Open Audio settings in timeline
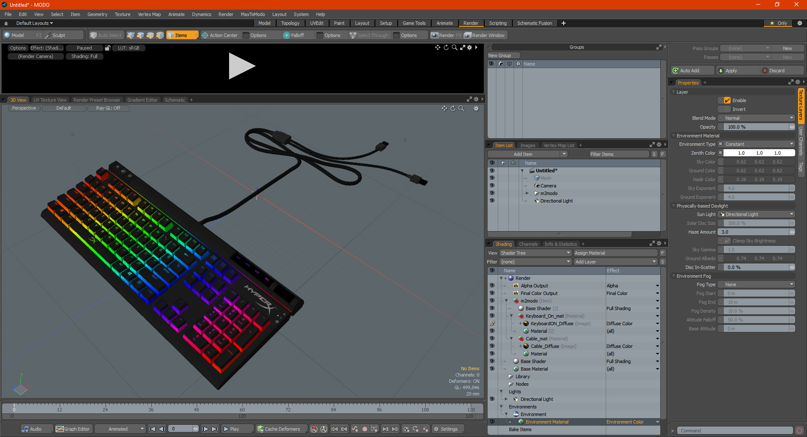This screenshot has height=437, width=807. click(x=37, y=429)
